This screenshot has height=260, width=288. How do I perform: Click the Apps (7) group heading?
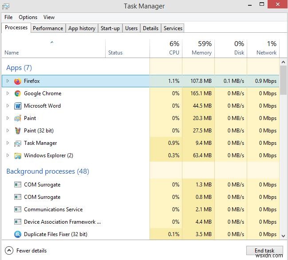pyautogui.click(x=19, y=68)
